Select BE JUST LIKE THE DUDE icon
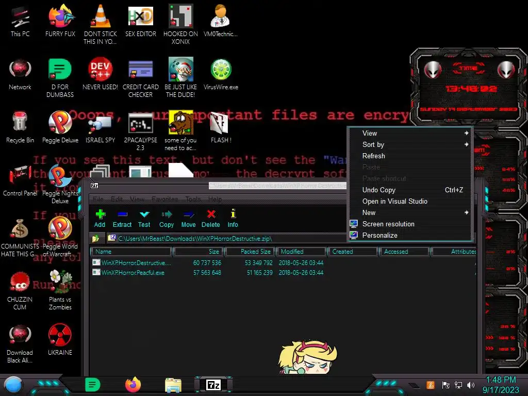 pos(181,77)
